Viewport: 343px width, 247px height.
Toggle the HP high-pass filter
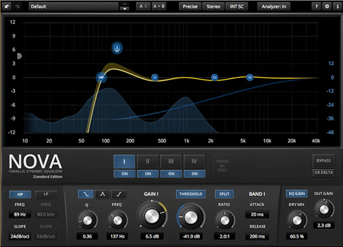pos(20,194)
